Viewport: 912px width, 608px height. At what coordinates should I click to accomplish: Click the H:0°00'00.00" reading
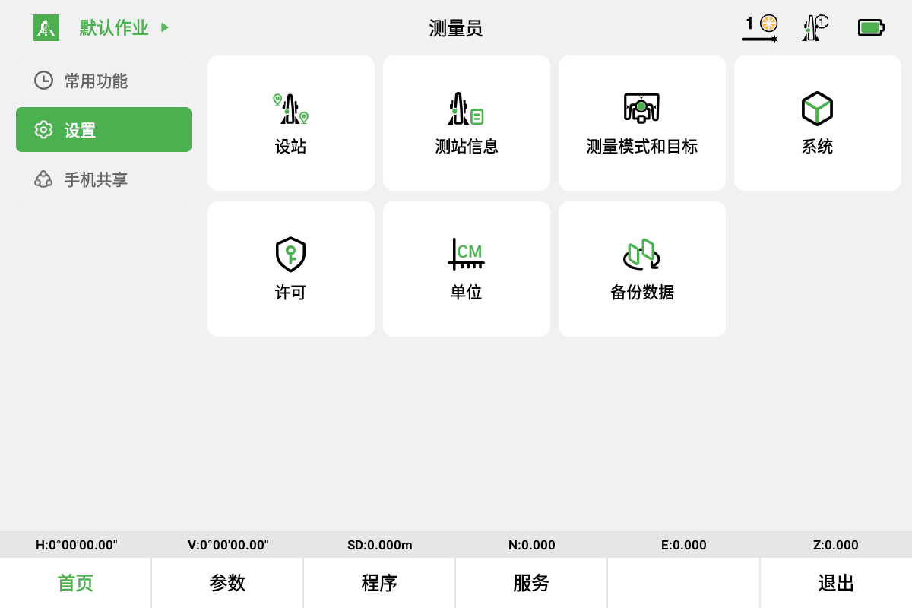click(76, 545)
